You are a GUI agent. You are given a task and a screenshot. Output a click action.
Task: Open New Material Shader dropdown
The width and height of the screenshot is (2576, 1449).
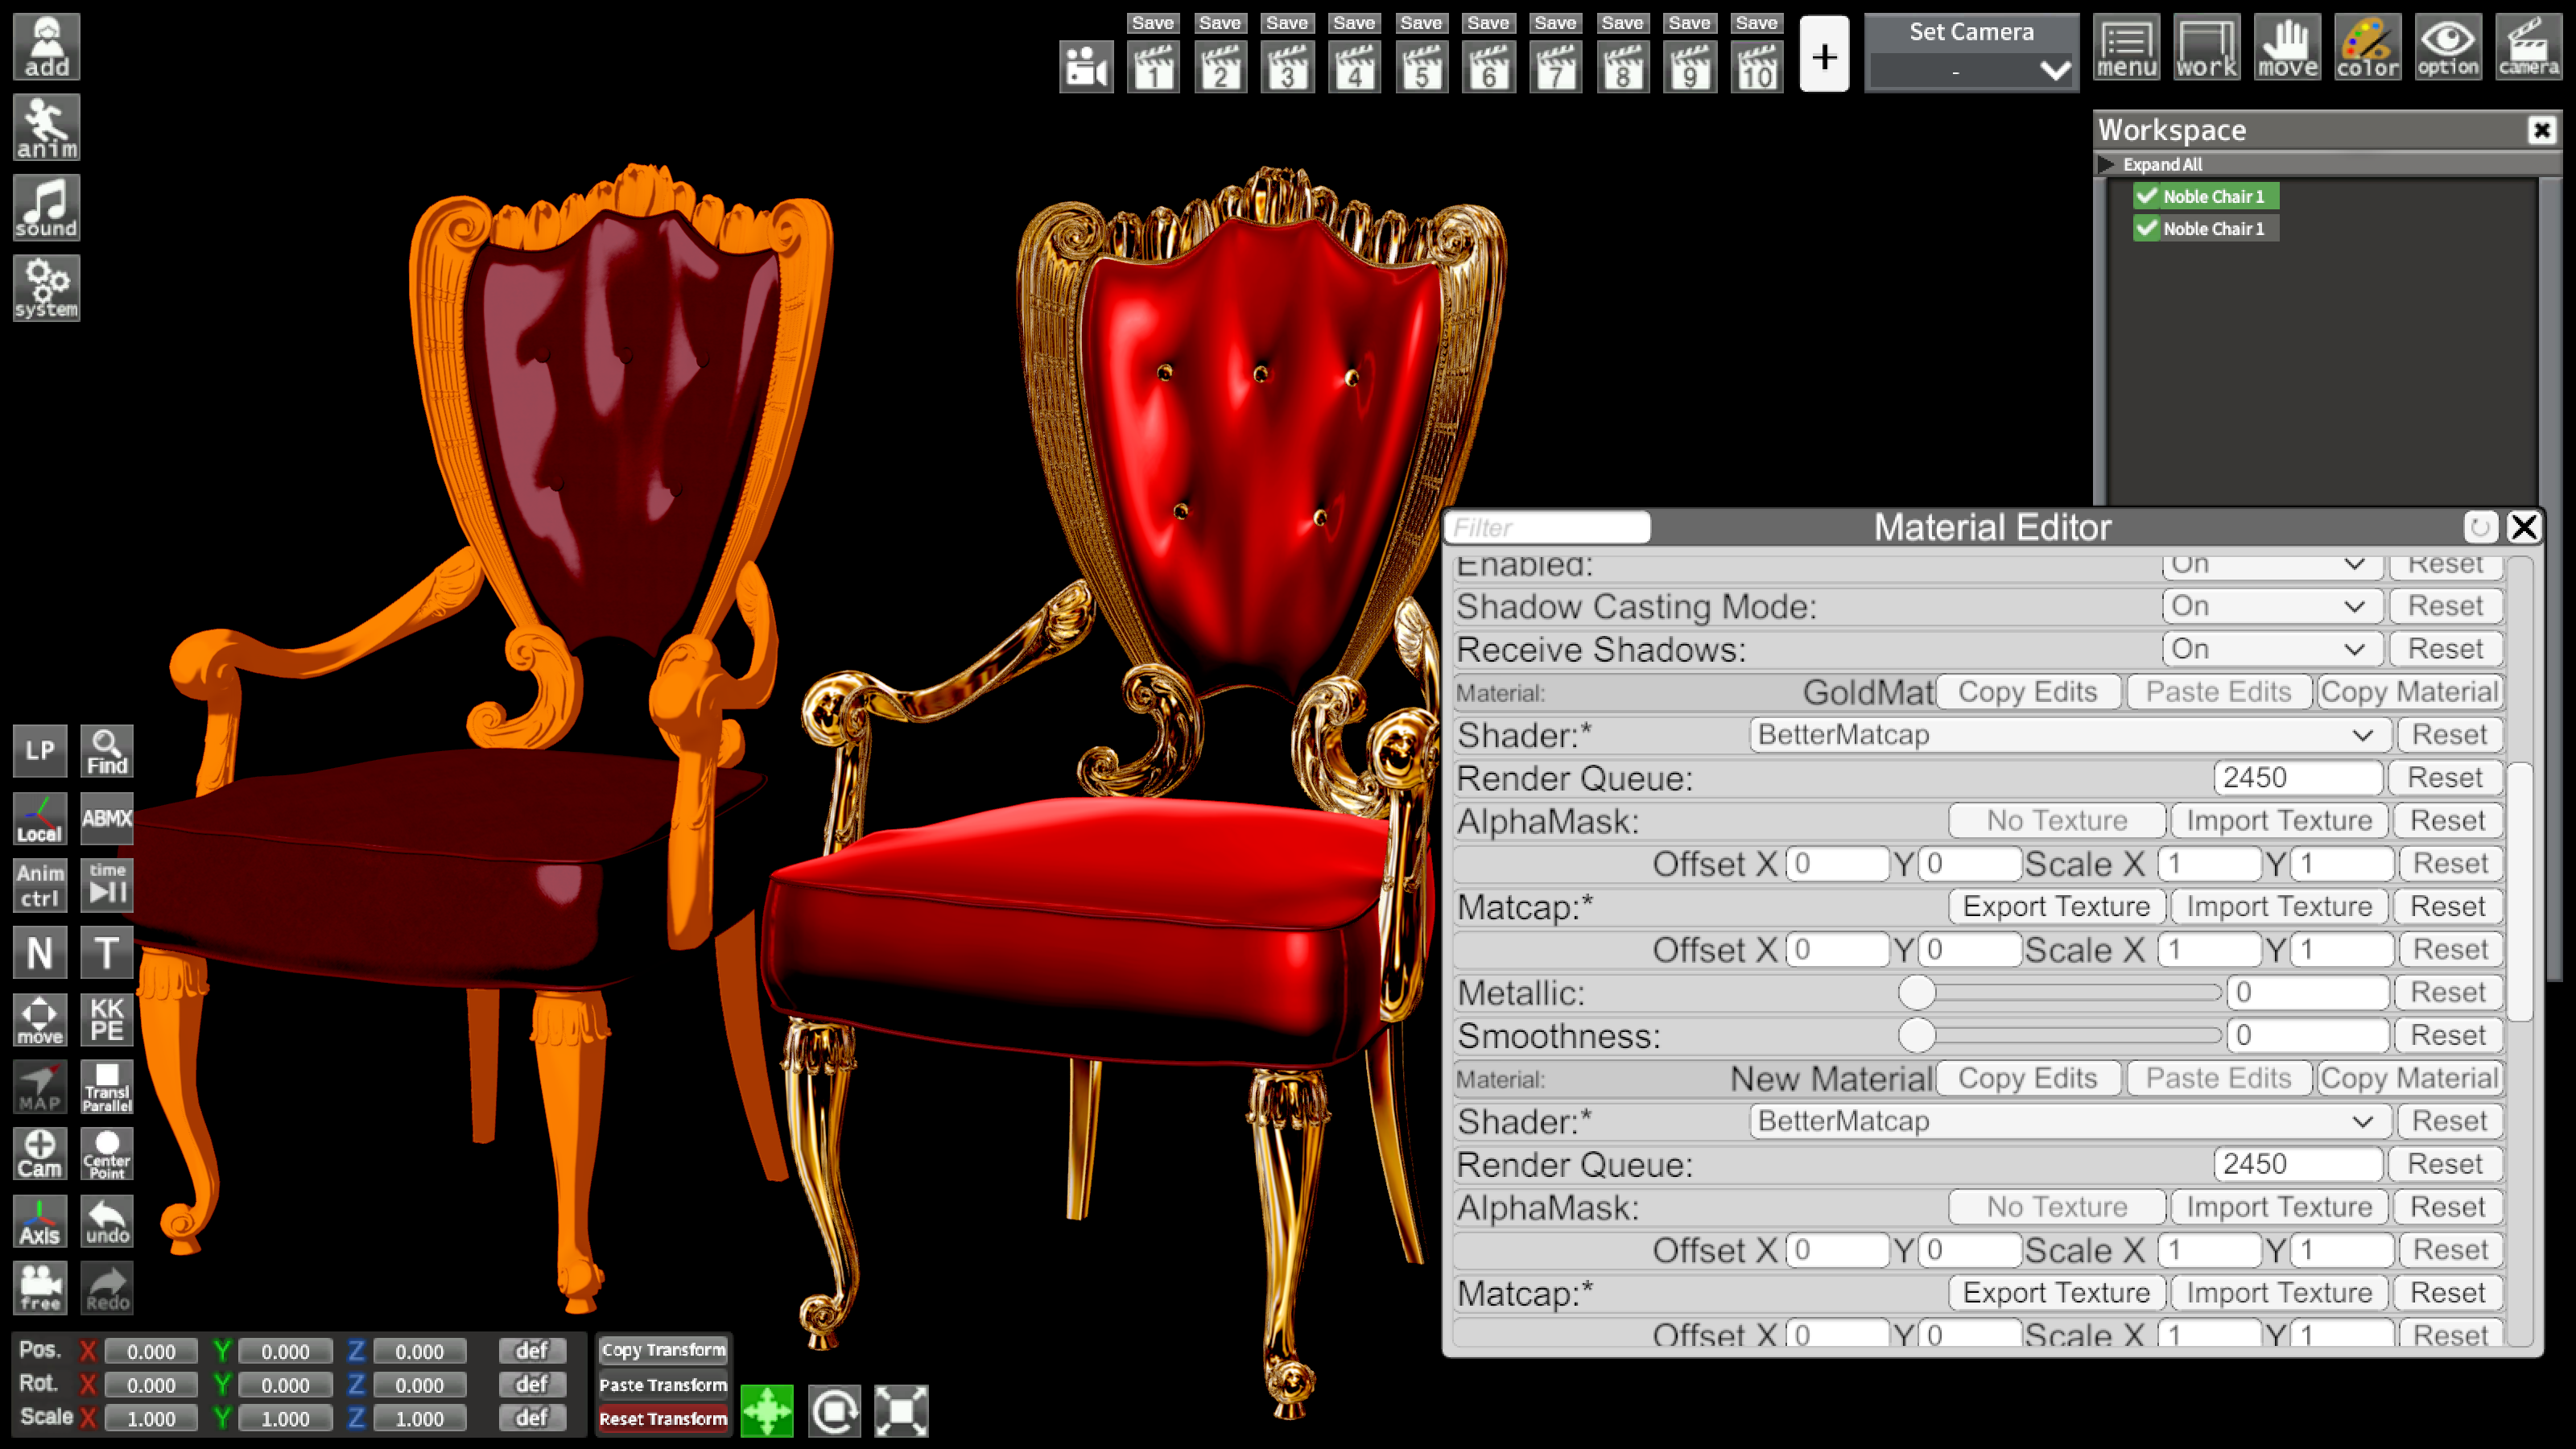point(2069,1121)
